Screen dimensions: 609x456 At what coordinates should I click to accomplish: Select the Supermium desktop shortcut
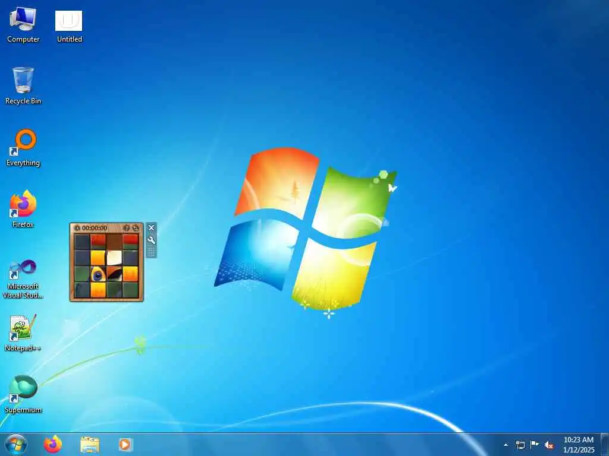click(23, 394)
